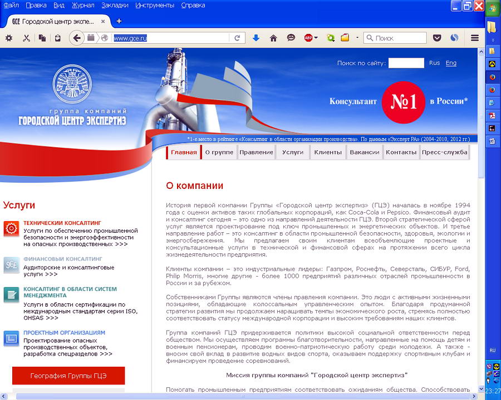The width and height of the screenshot is (501, 400).
Task: Click the teal management systems icon
Action: (x=12, y=294)
